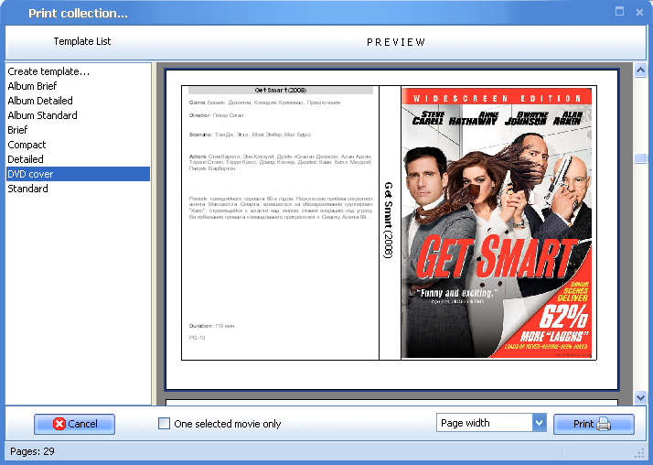This screenshot has height=465, width=653.
Task: Click the vertical Get Smart (2008) spine text
Action: (388, 220)
